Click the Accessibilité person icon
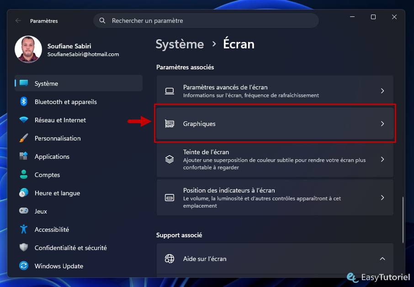The width and height of the screenshot is (414, 287). 24,230
